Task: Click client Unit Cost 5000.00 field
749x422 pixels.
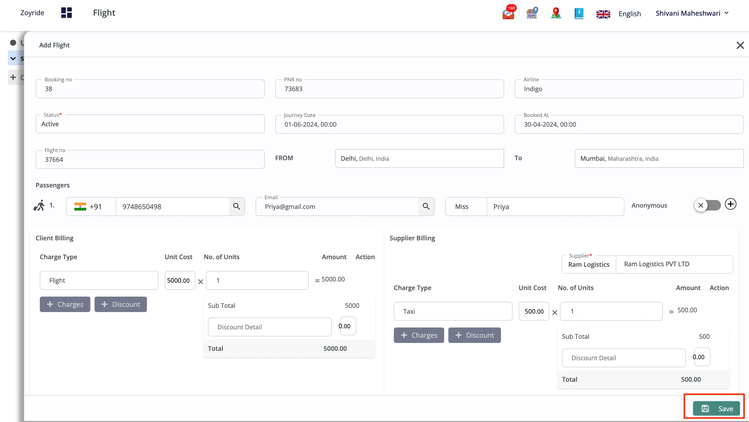Action: (180, 280)
